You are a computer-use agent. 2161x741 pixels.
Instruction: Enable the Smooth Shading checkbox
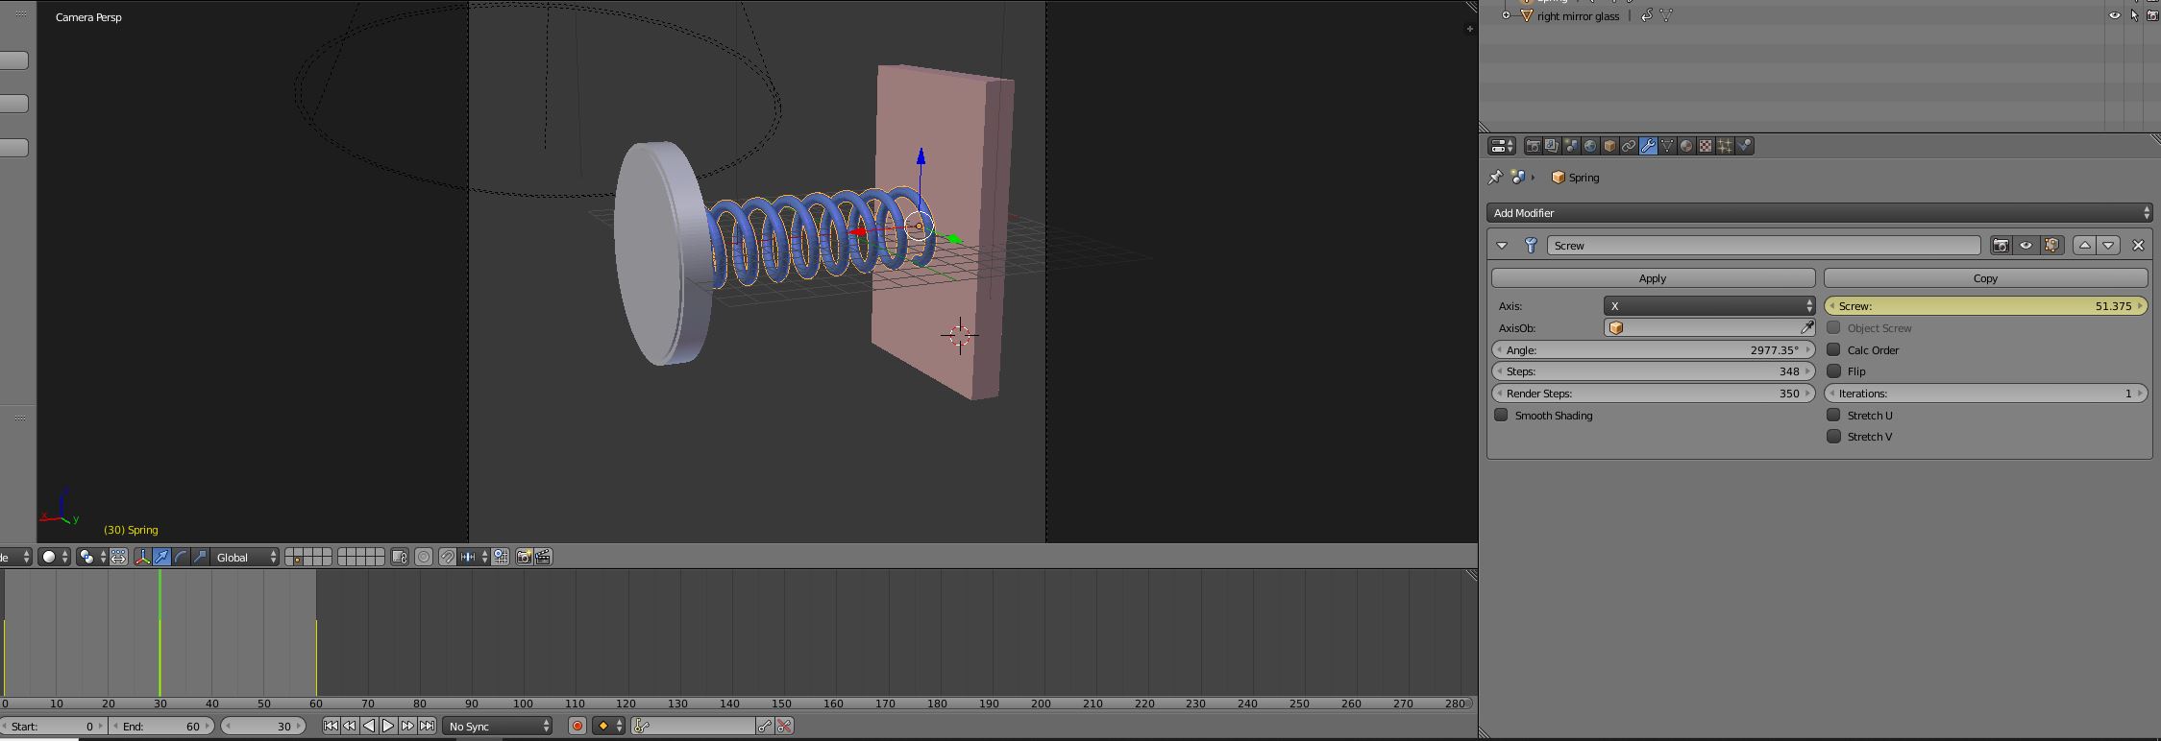tap(1501, 416)
